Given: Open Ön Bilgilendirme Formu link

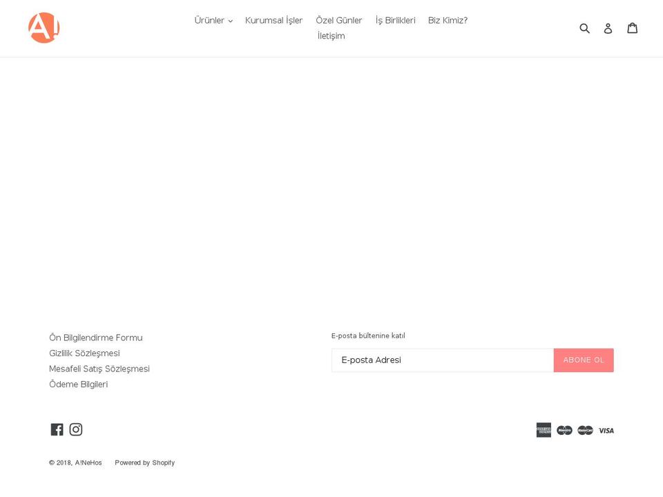Looking at the screenshot, I should pyautogui.click(x=96, y=338).
